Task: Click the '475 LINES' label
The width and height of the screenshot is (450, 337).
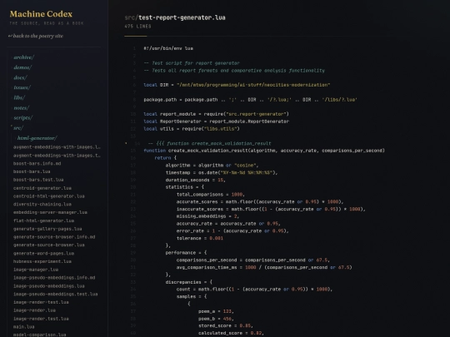Action: (137, 27)
